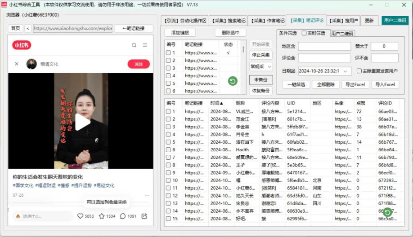Viewport: 413px width, 237px height.
Task: Enable the 实时筛选 checkbox
Action: pos(304,33)
